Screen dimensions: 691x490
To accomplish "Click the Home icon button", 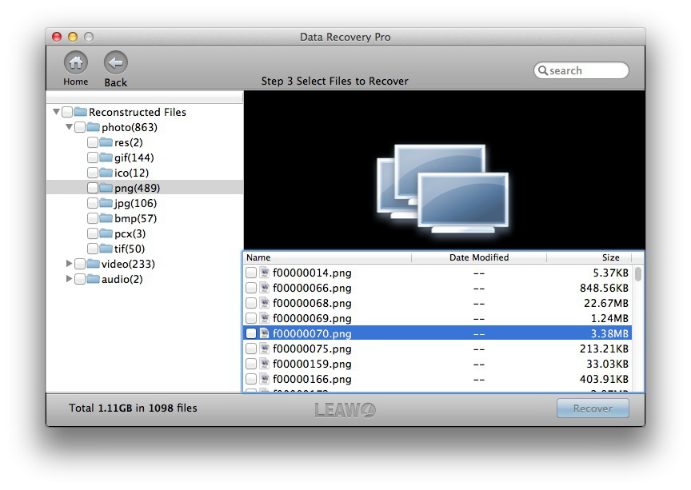I will pyautogui.click(x=76, y=62).
